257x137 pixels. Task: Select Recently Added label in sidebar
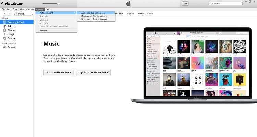coord(16,22)
